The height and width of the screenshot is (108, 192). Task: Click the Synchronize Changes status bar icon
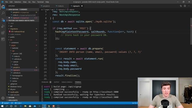coord(12,103)
